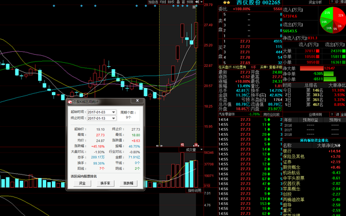Viewport: 346px width, 216px height.
Task: Click the help question mark beside 资金分析
Action: 332,2
